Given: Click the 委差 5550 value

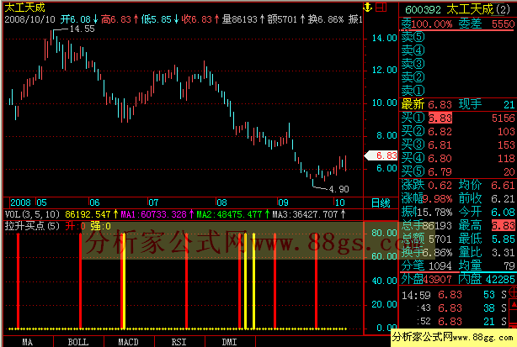Looking at the screenshot, I should click(x=487, y=24).
